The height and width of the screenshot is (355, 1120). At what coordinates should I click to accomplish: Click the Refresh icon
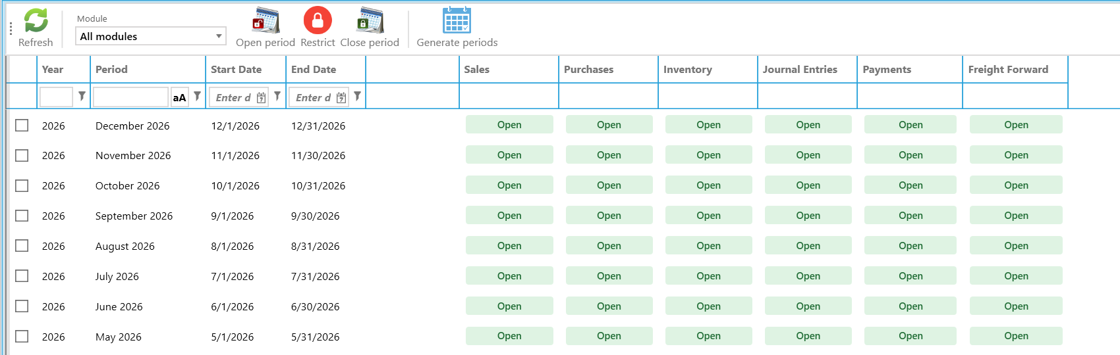click(36, 20)
